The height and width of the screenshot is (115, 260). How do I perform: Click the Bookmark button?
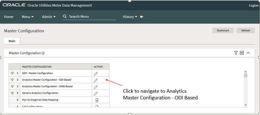tap(223, 30)
